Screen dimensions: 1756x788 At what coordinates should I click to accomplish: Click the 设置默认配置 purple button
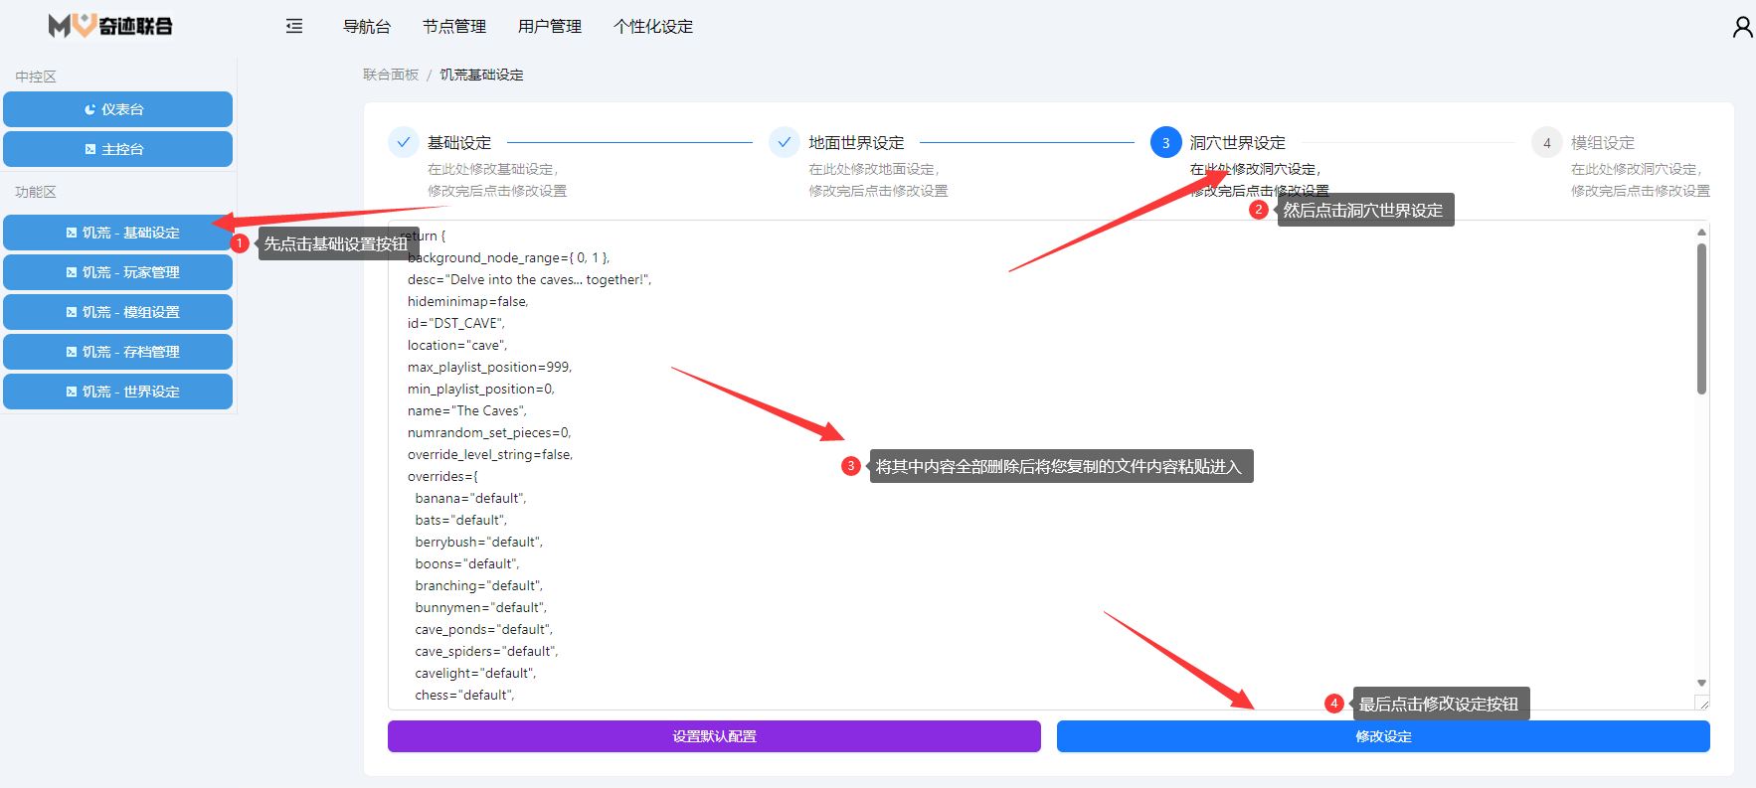[714, 736]
